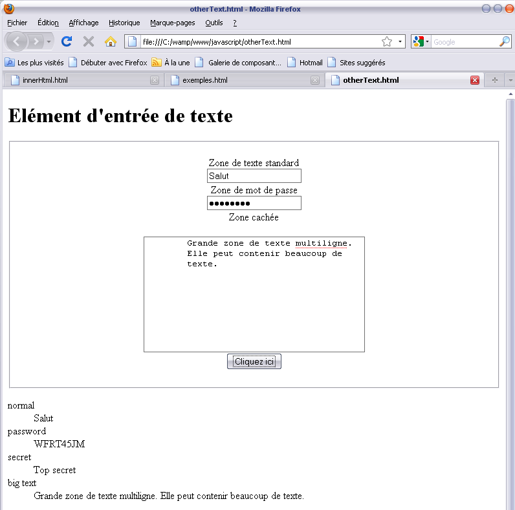515x510 pixels.
Task: Click the bookmark star in address bar
Action: [387, 42]
